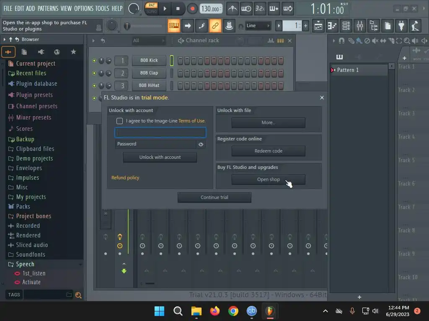Screen dimensions: 429x321
Task: Click the Unlock with account button
Action: point(160,158)
